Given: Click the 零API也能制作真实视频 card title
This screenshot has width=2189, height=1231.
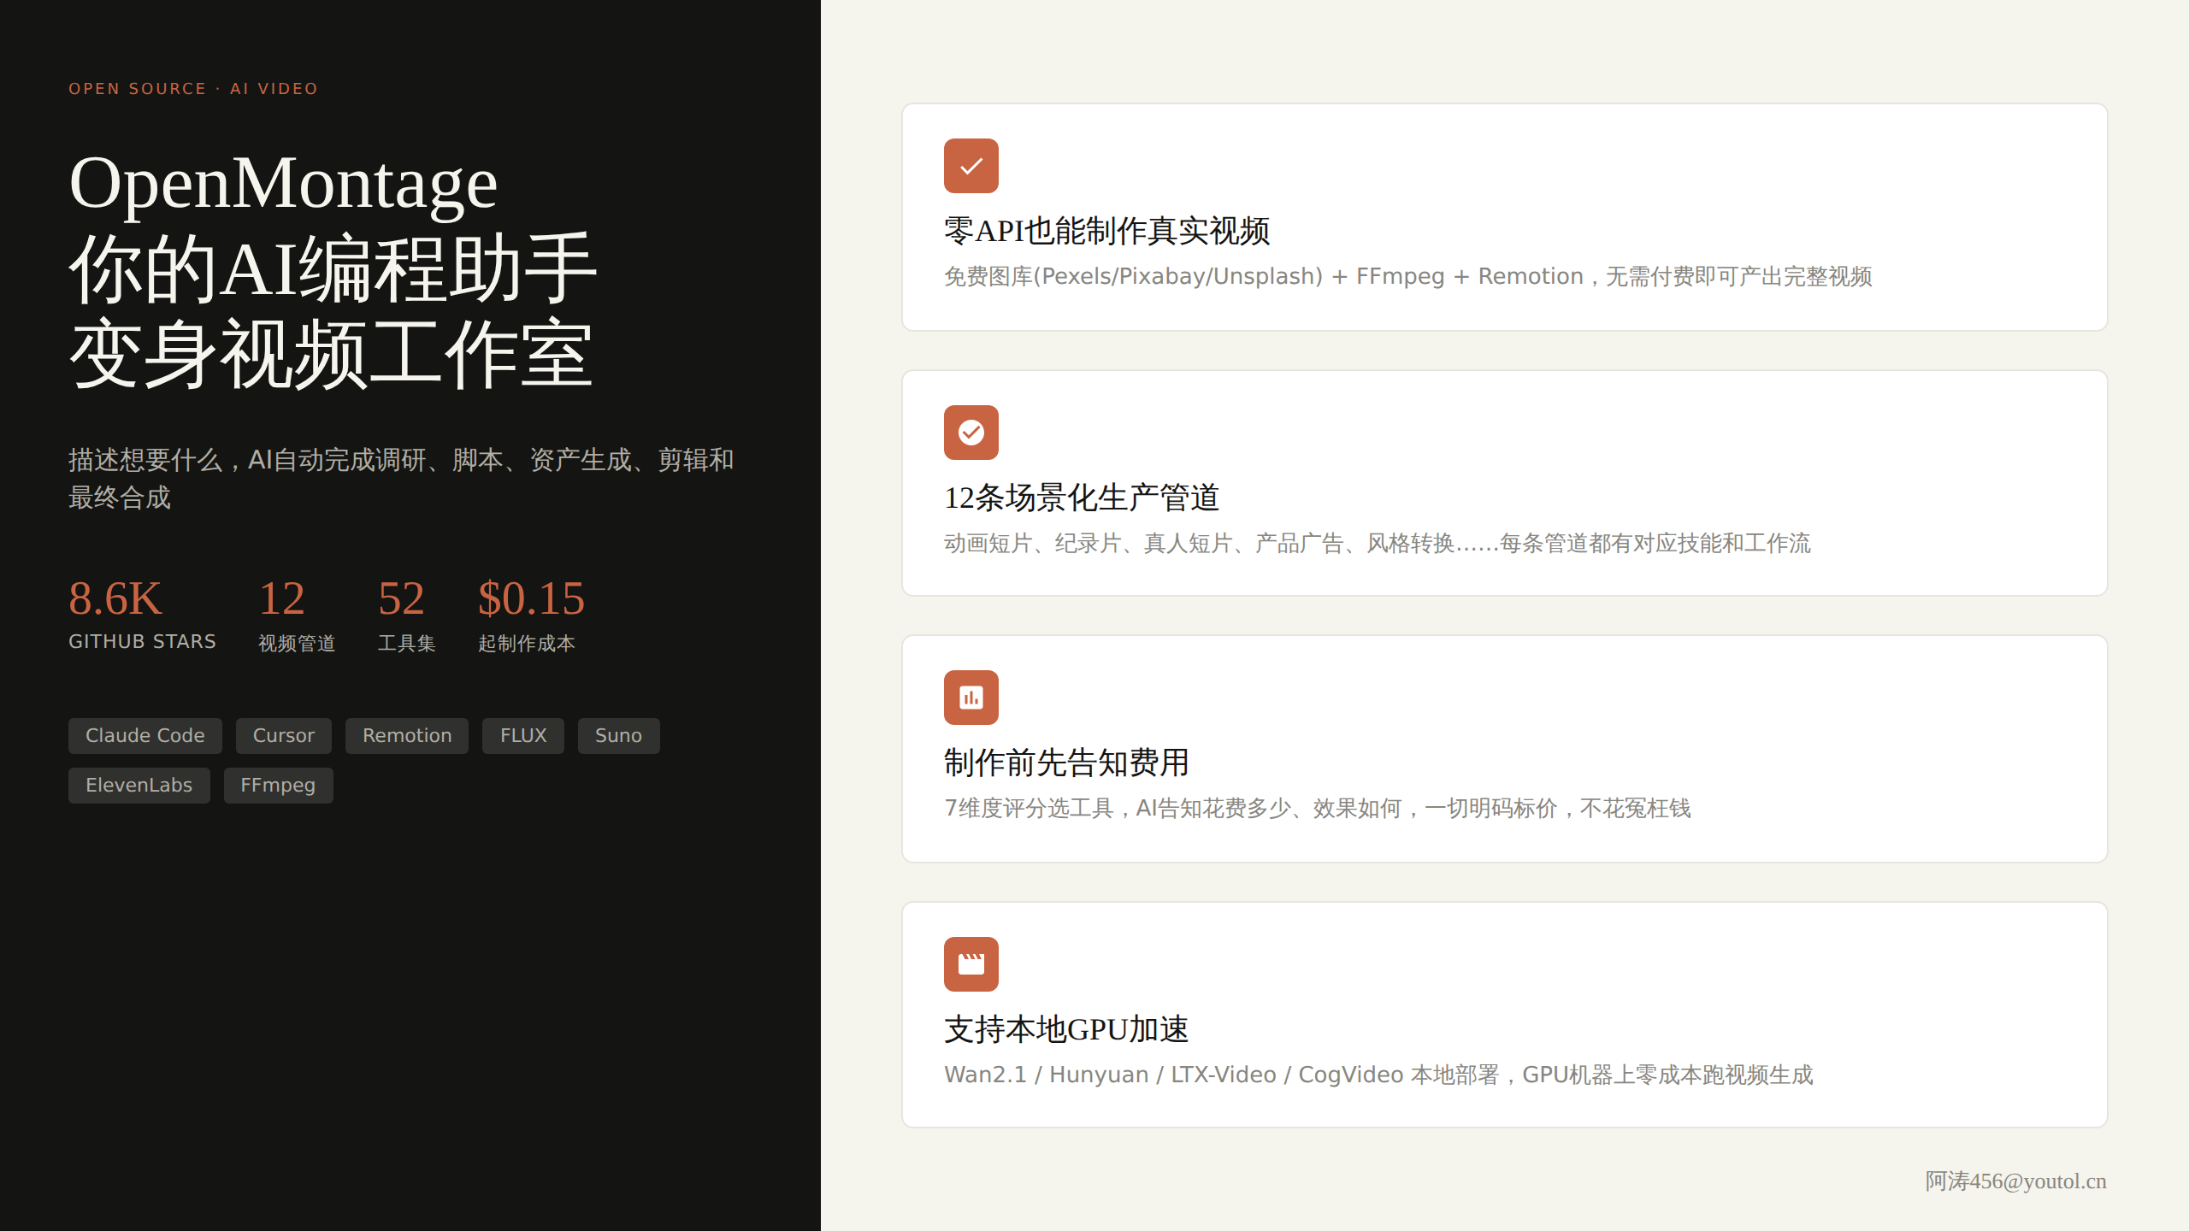Looking at the screenshot, I should 1107,231.
